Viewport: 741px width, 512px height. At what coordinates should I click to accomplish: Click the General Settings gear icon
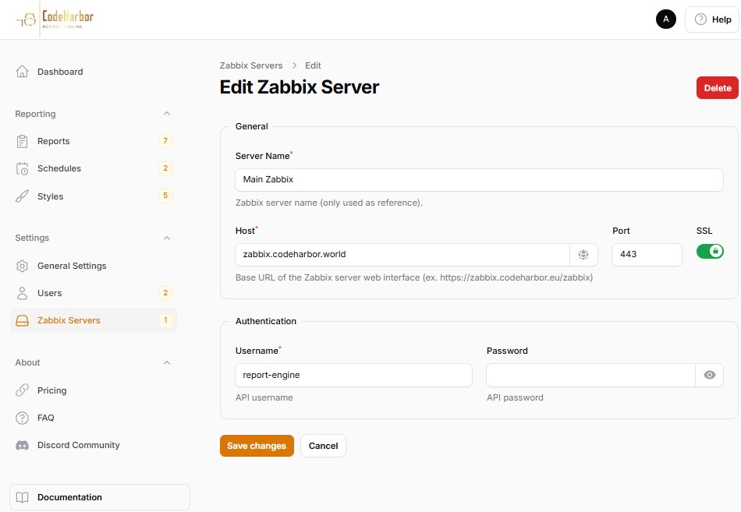point(22,266)
